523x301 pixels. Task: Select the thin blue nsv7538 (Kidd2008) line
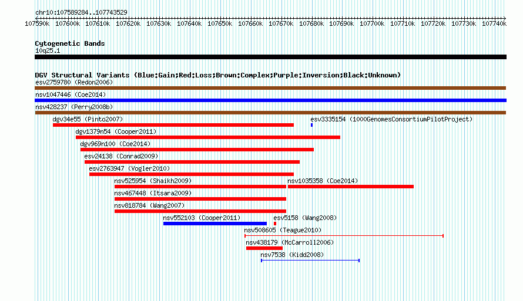(x=310, y=261)
